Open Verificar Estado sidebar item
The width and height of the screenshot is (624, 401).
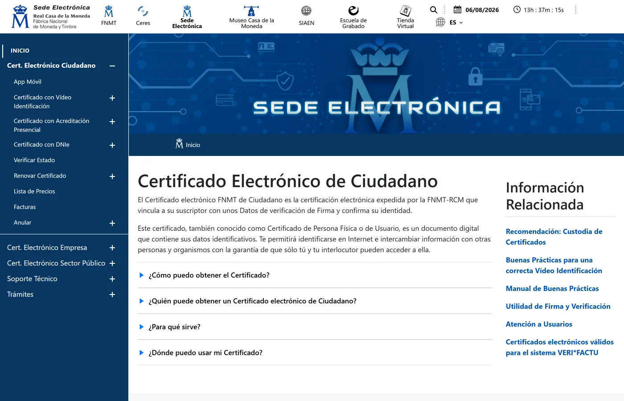34,160
